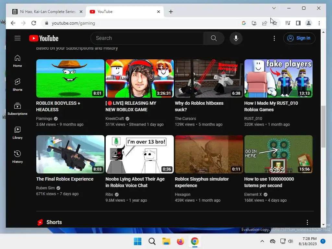Open the KreekCraft live stream thumbnail
This screenshot has height=249, width=332.
click(x=139, y=78)
